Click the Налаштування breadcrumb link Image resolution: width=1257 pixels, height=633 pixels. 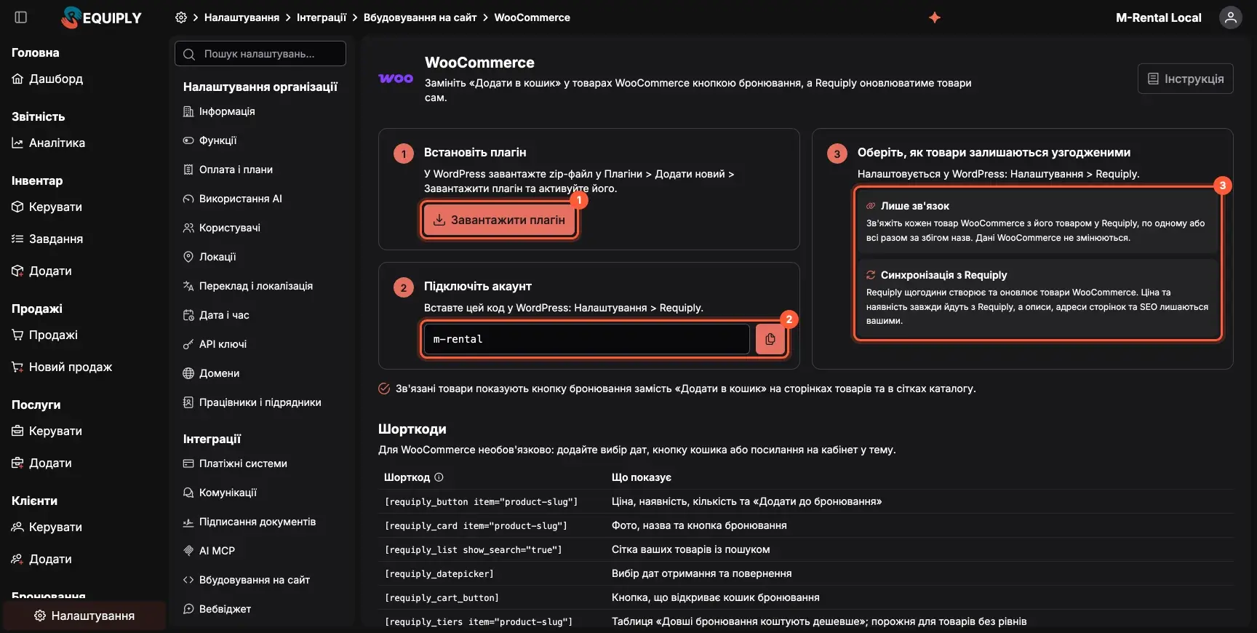coord(242,17)
